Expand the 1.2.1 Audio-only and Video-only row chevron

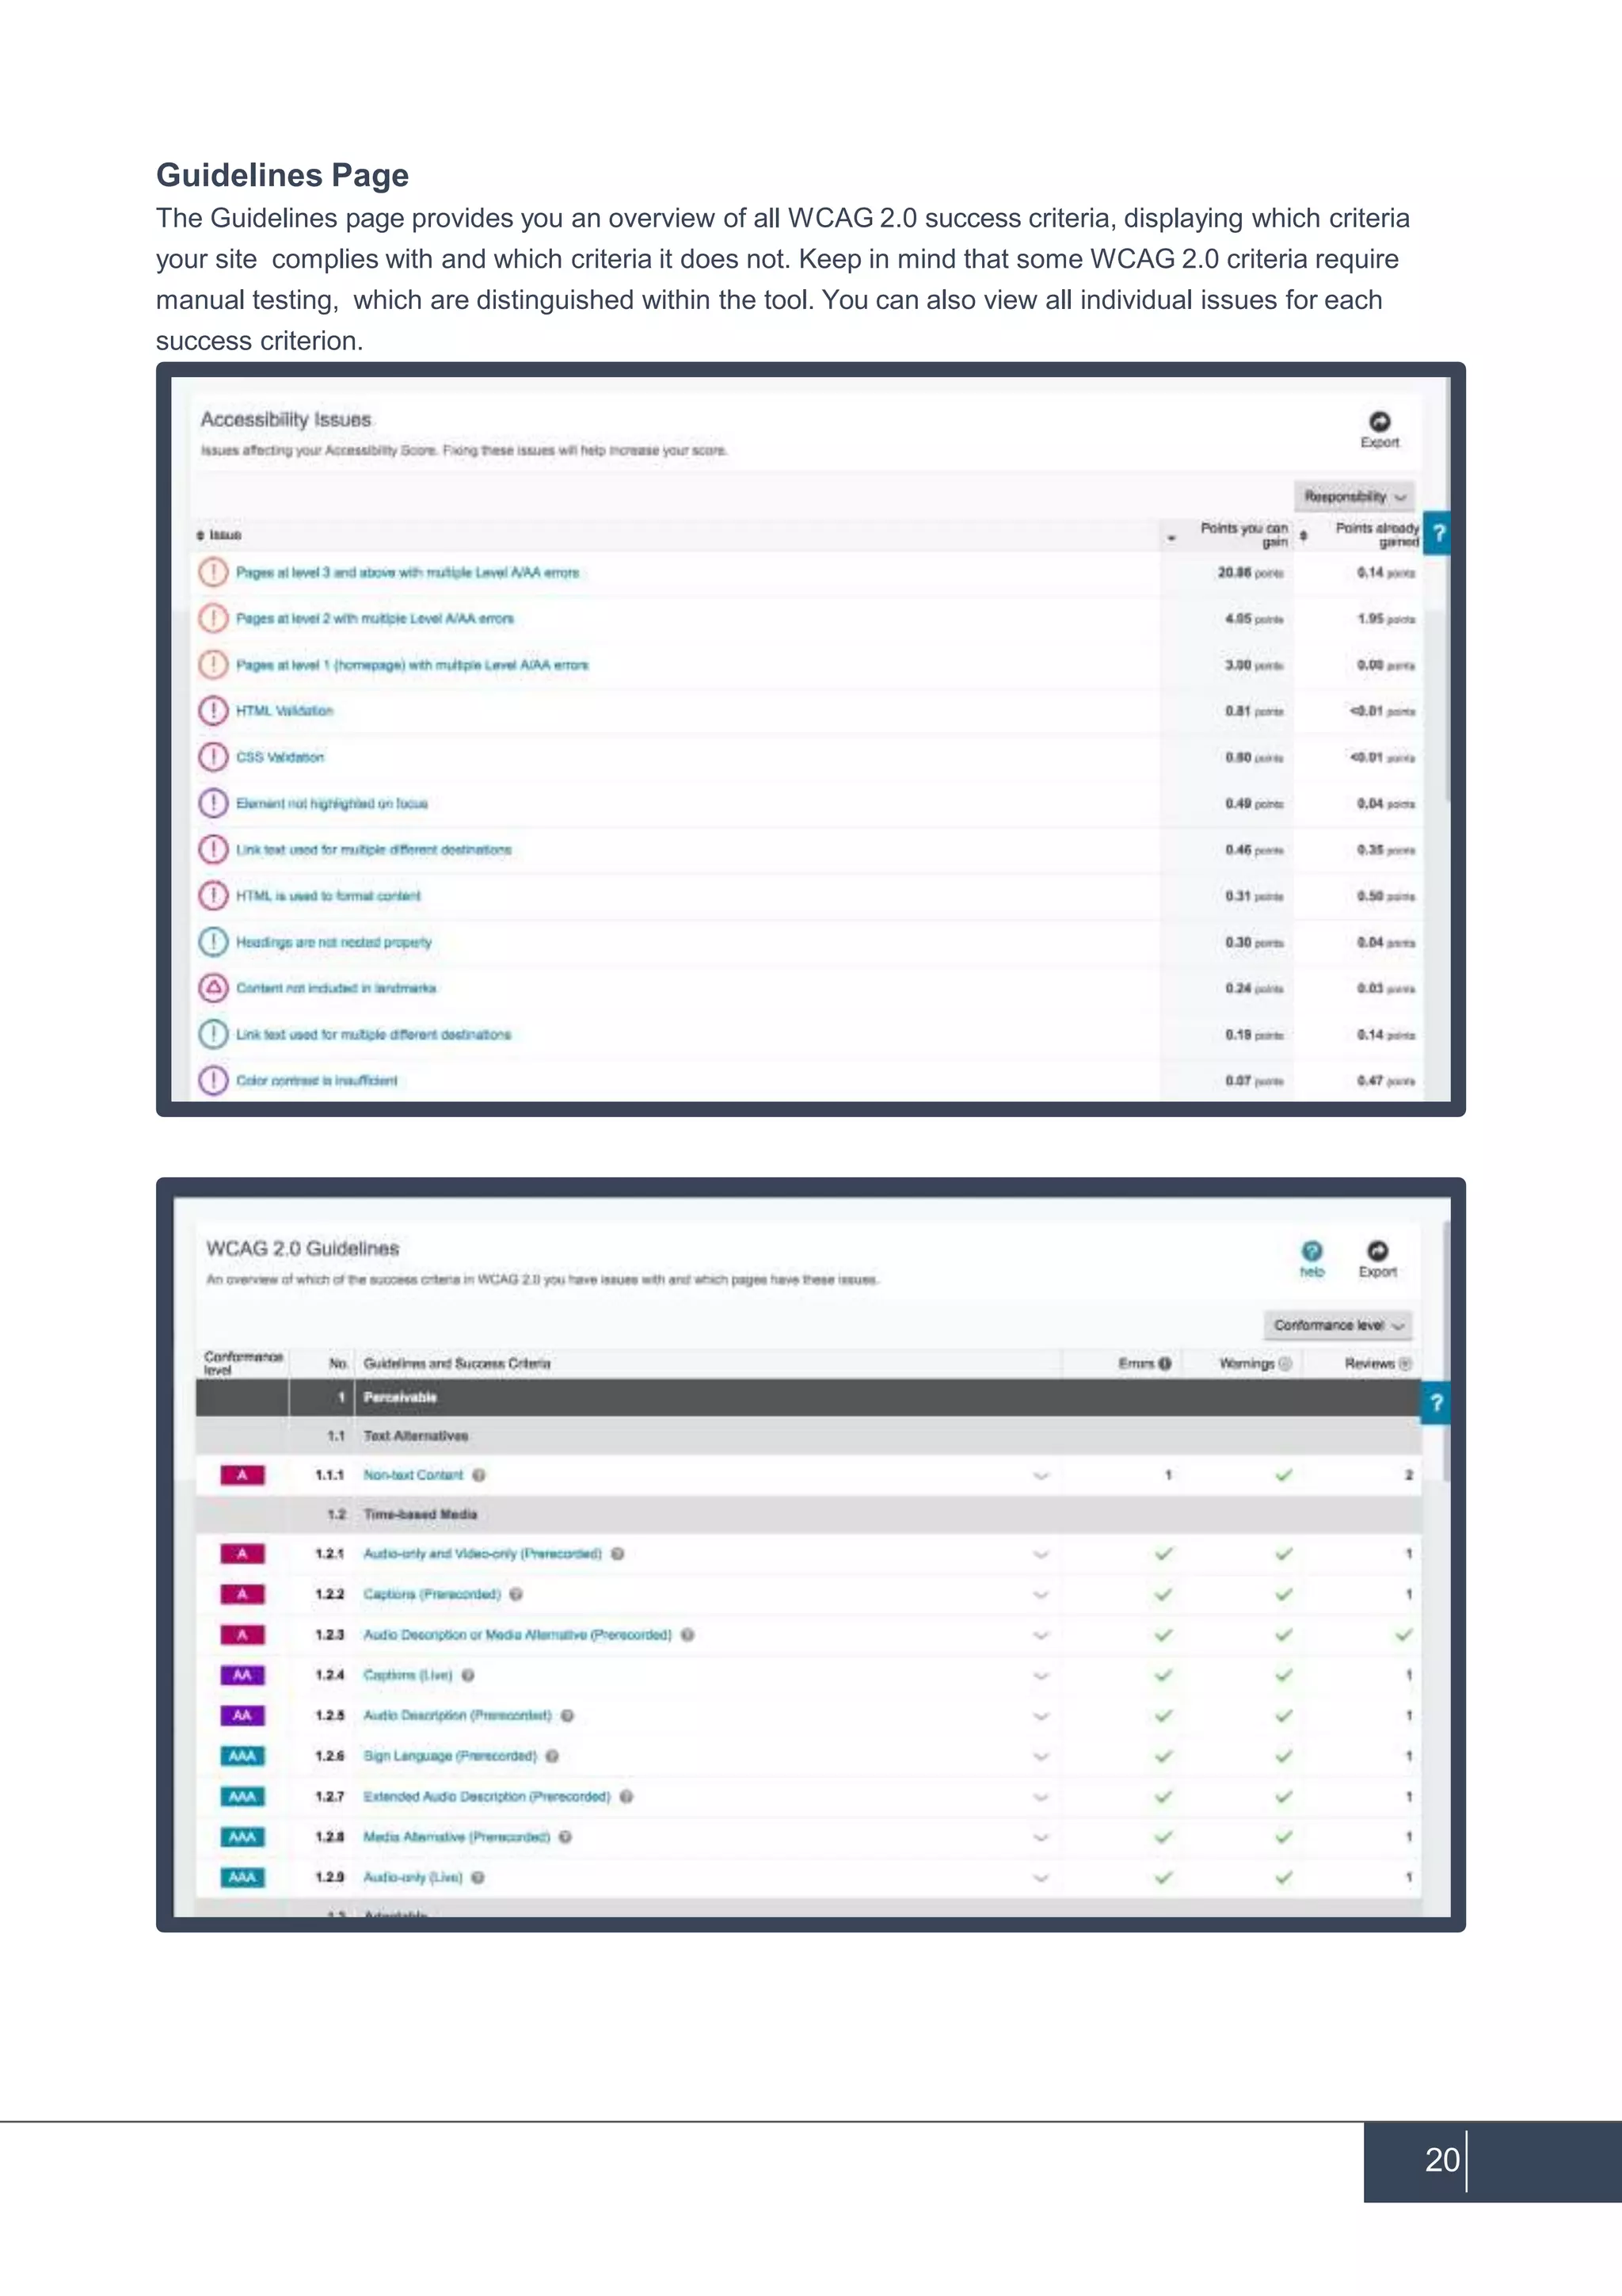[1041, 1554]
